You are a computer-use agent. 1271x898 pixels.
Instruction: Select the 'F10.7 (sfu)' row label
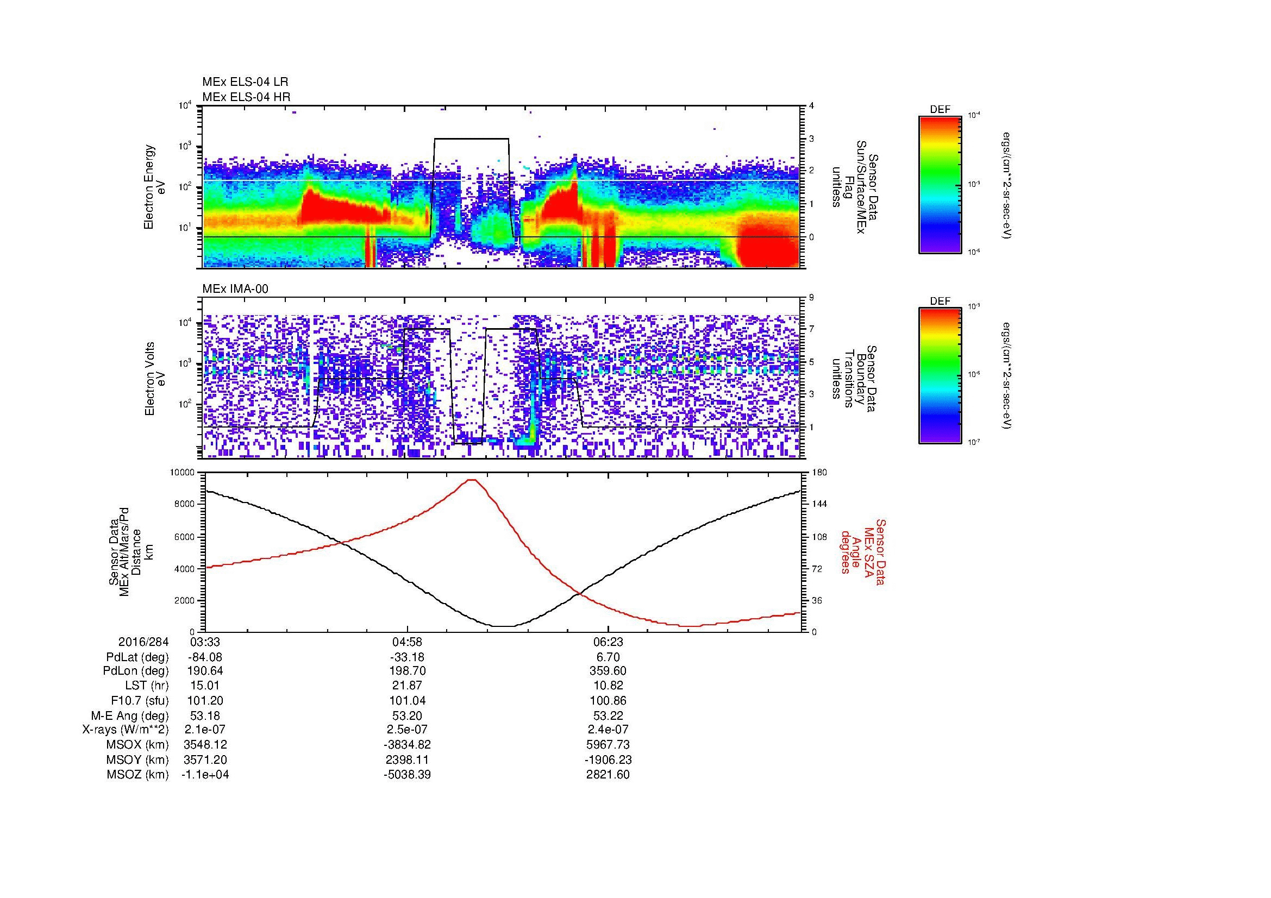click(140, 700)
